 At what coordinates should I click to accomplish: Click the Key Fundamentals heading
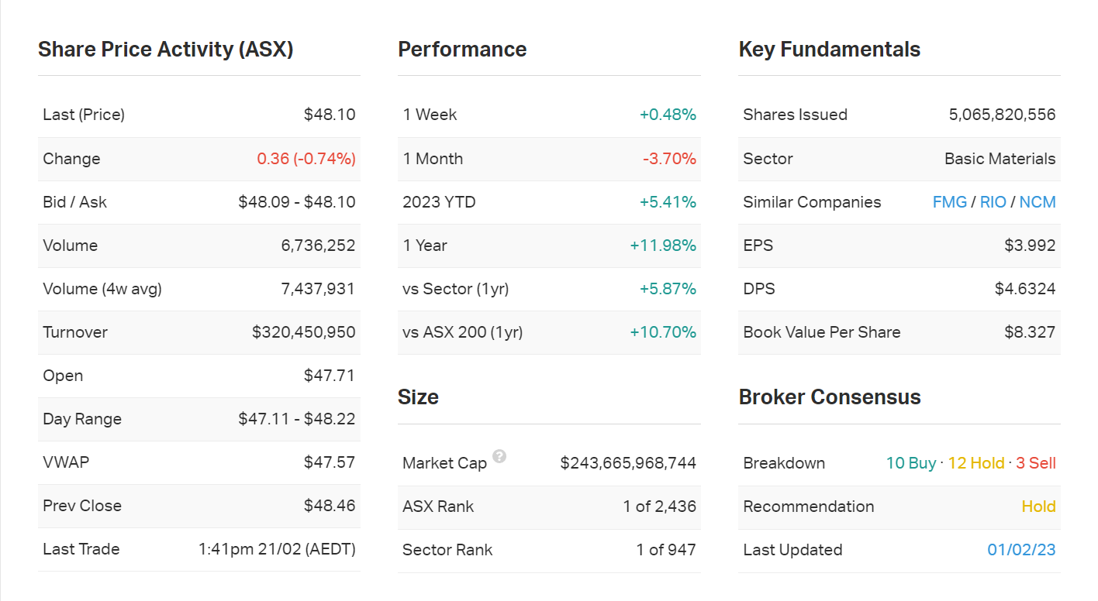tap(829, 50)
